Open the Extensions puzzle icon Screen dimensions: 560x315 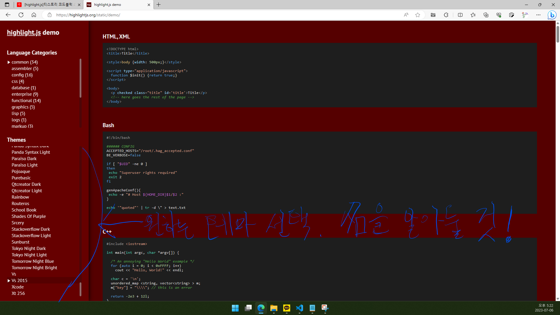(x=446, y=15)
